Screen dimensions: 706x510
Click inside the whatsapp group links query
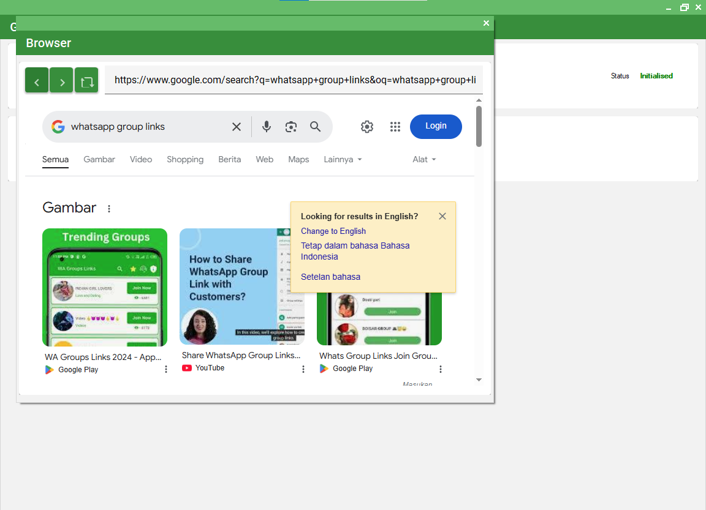118,127
